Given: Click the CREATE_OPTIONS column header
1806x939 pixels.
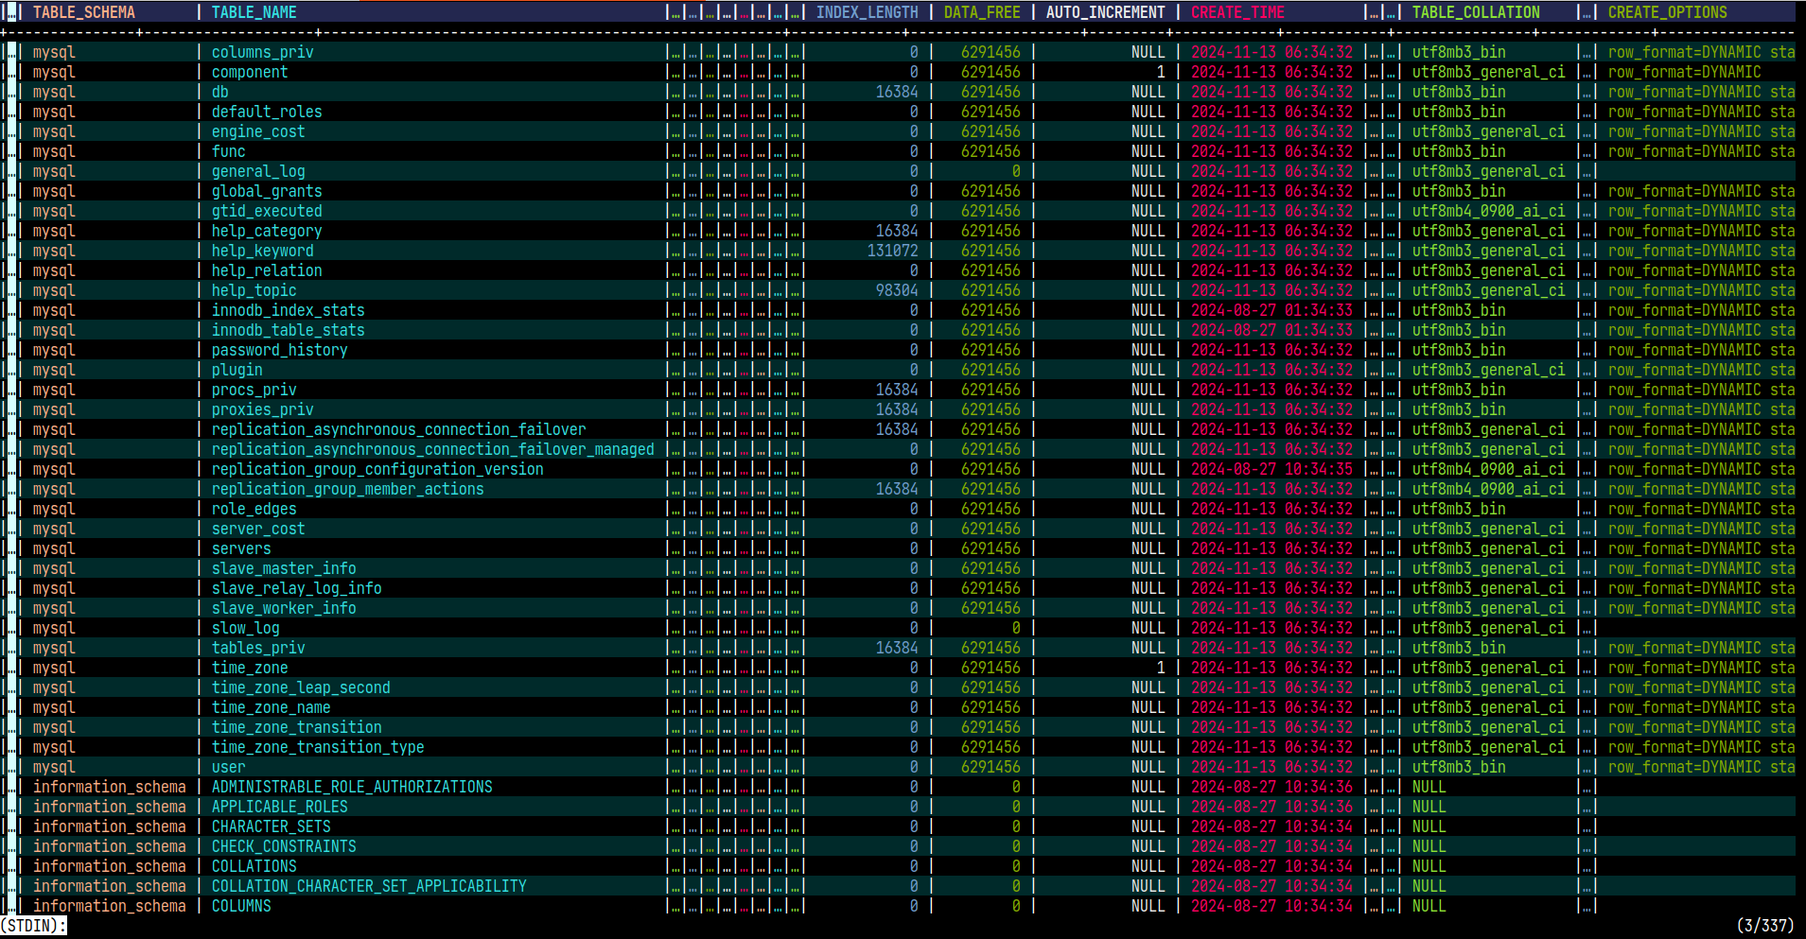Looking at the screenshot, I should coord(1668,12).
